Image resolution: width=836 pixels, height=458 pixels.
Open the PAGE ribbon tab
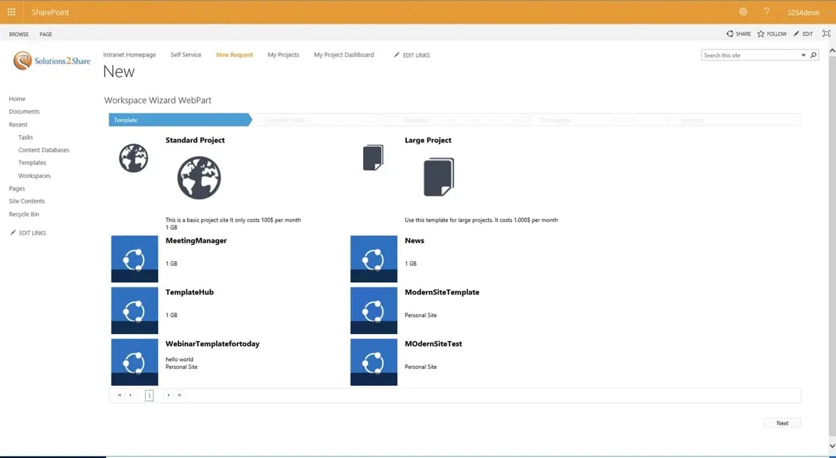[46, 34]
